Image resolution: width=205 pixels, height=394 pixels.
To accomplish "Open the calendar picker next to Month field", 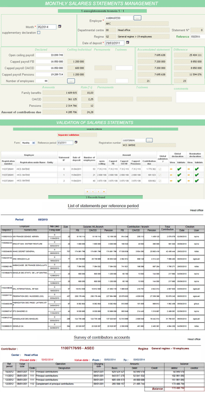I will (x=60, y=27).
